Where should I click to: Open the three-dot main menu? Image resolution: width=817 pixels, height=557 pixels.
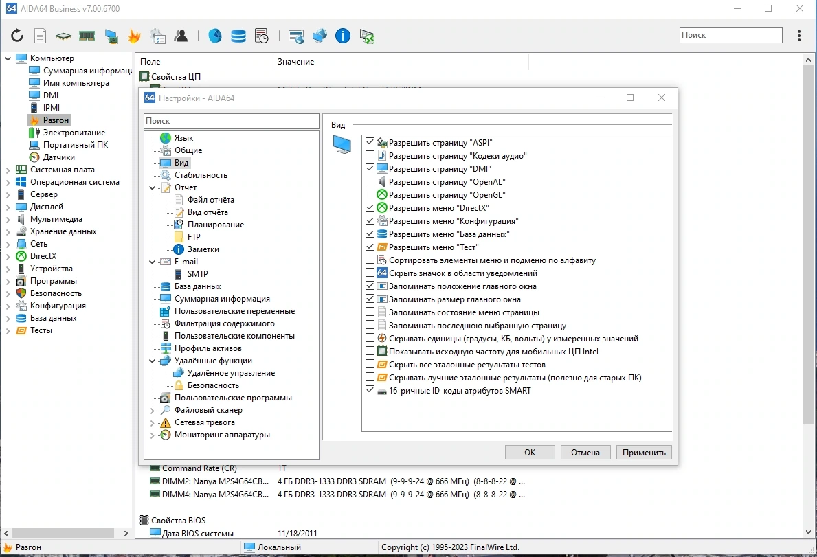click(798, 36)
